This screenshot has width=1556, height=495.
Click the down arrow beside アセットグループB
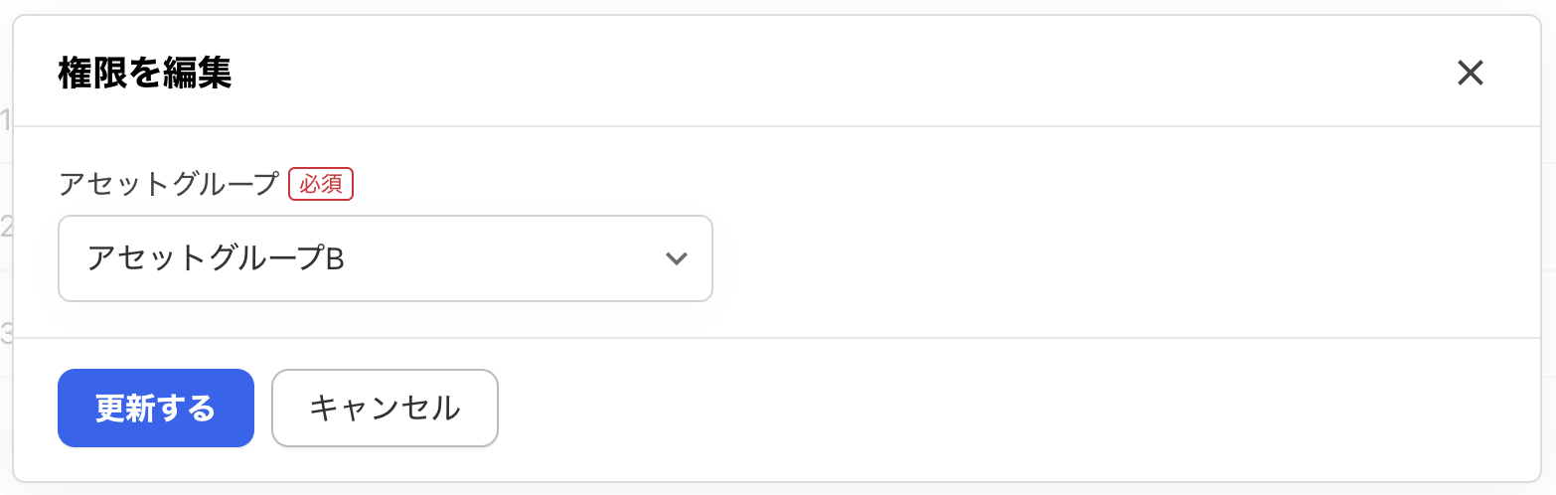pos(676,258)
